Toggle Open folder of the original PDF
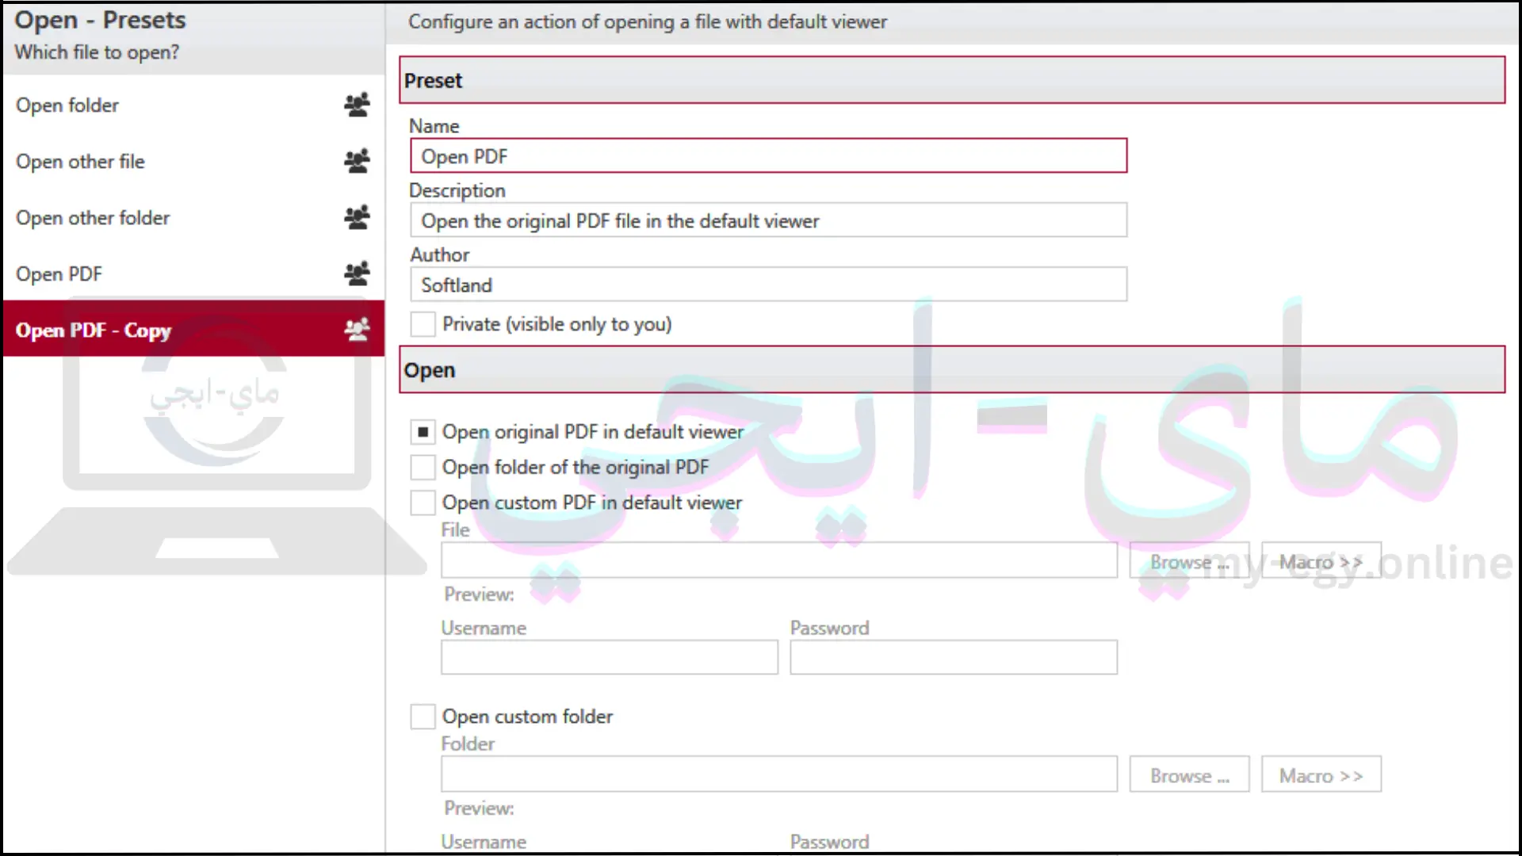Image resolution: width=1522 pixels, height=856 pixels. tap(423, 467)
